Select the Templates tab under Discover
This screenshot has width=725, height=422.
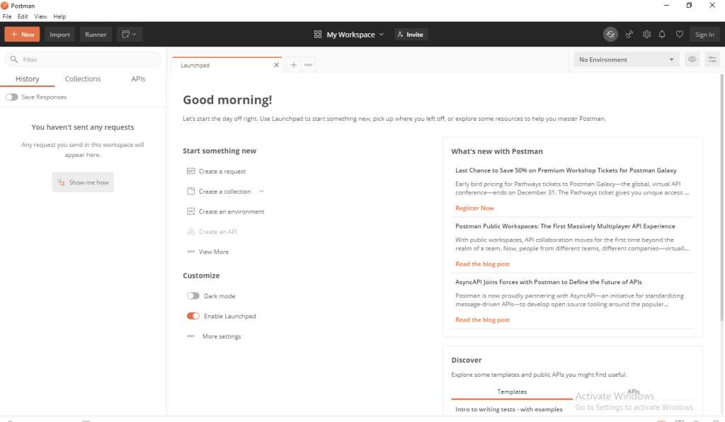coord(512,392)
